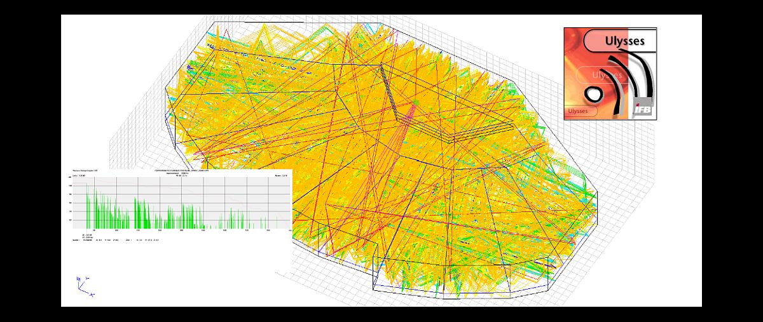Select the bold Ulysses title in the logo

click(x=624, y=41)
